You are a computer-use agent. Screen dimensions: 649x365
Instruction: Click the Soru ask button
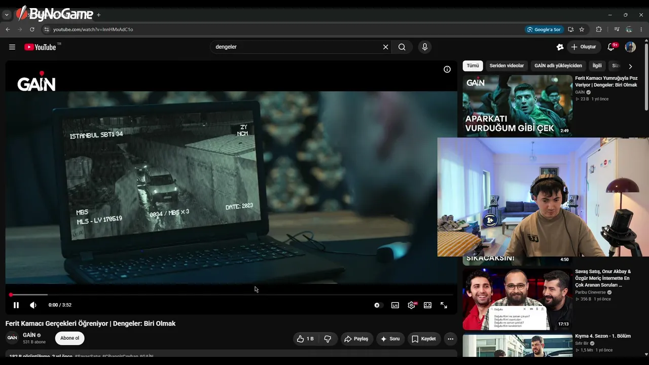click(x=390, y=339)
